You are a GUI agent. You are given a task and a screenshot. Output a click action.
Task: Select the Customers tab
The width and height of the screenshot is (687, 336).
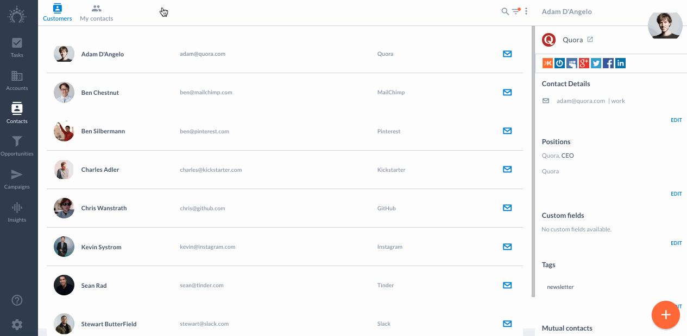58,13
